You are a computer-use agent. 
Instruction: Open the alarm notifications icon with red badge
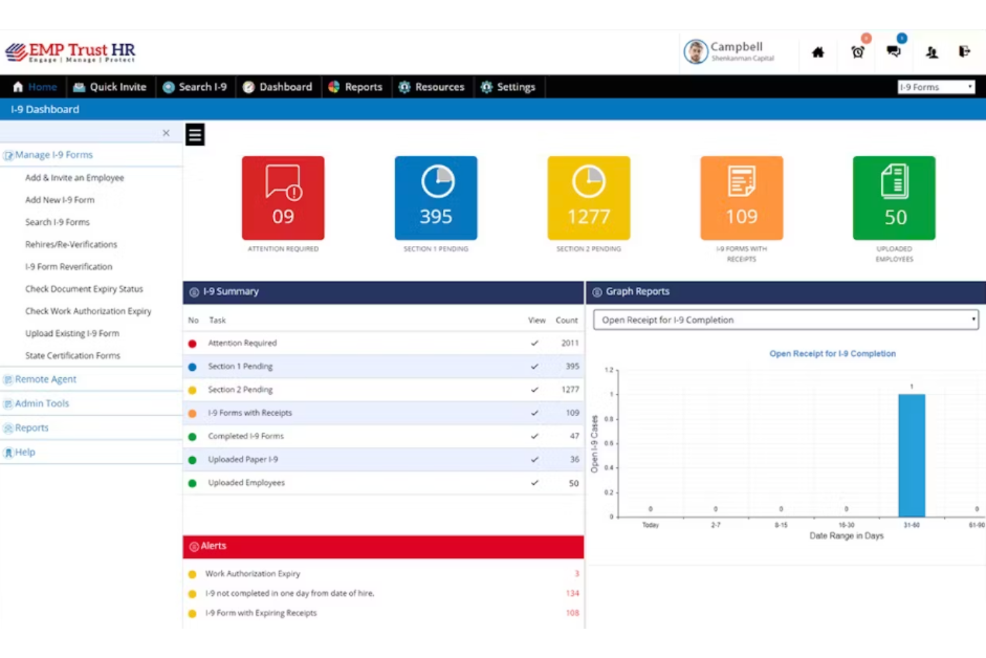(858, 51)
